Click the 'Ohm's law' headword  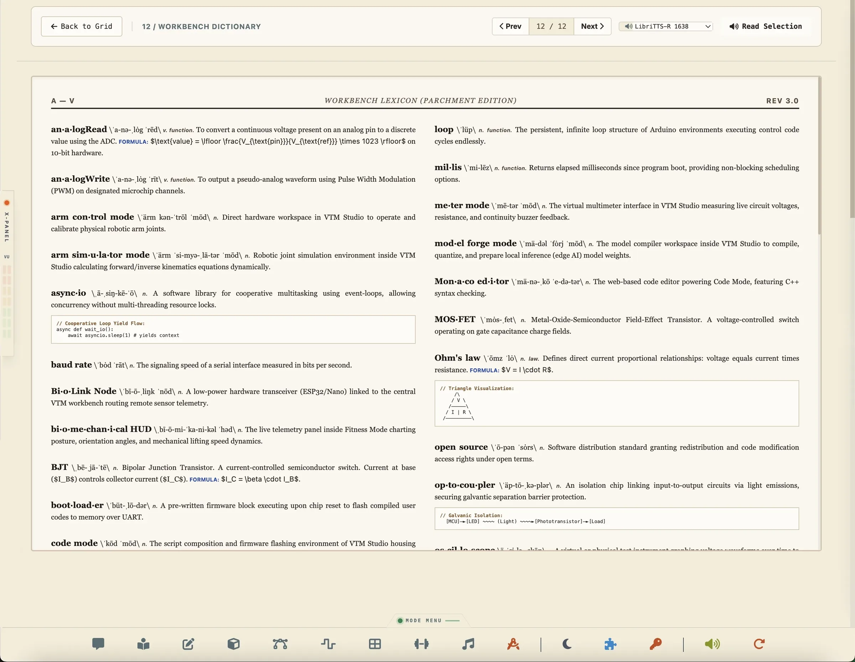click(457, 358)
